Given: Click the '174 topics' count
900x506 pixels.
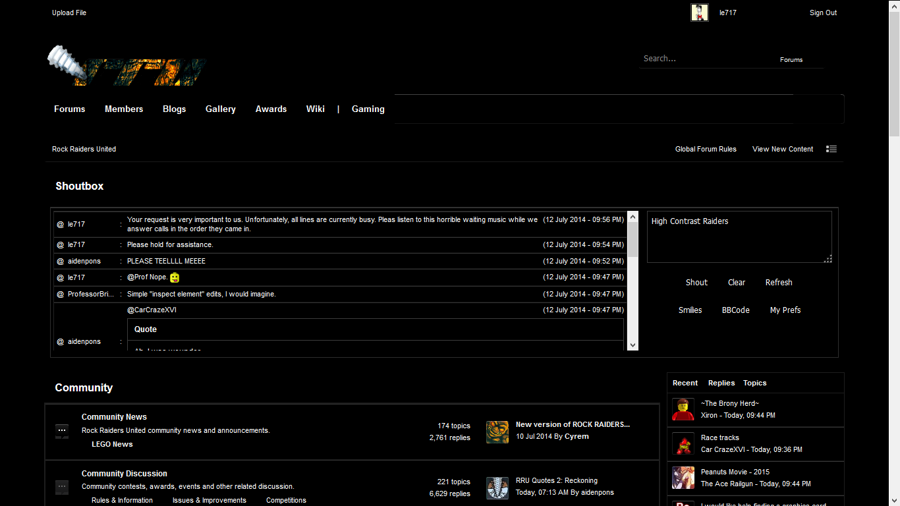Looking at the screenshot, I should (454, 426).
